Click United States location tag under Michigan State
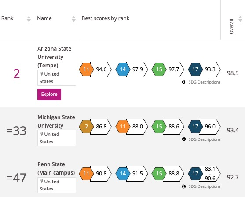The image size is (245, 197). coord(57,138)
